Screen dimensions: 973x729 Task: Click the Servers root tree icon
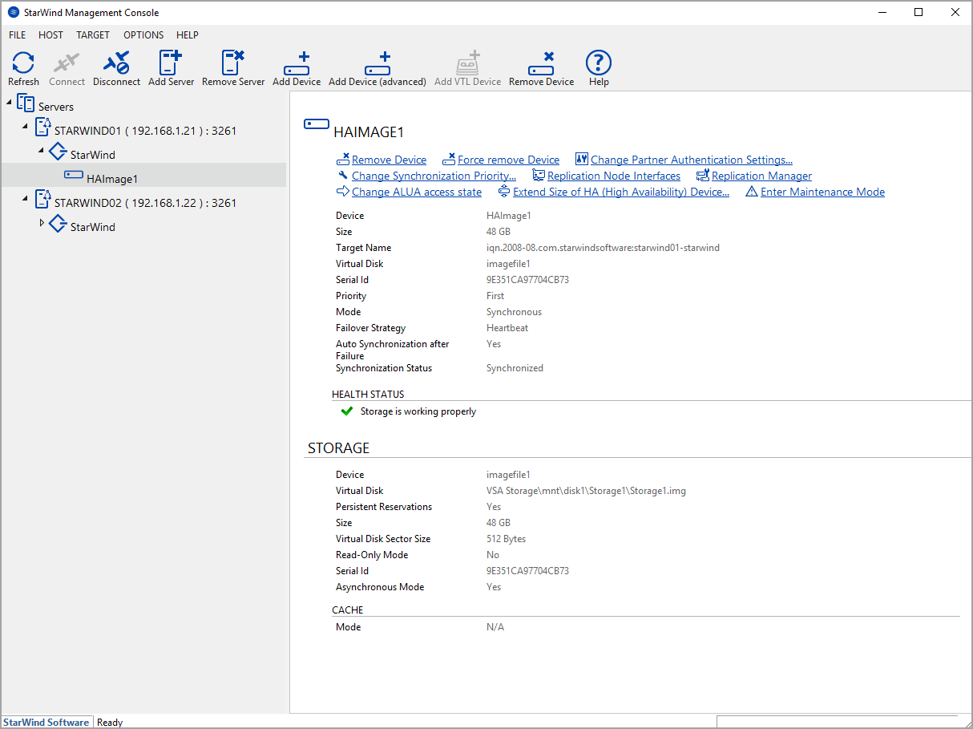[x=26, y=104]
